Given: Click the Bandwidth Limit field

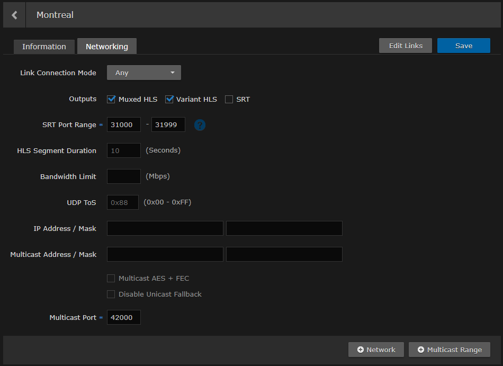Looking at the screenshot, I should pyautogui.click(x=123, y=176).
